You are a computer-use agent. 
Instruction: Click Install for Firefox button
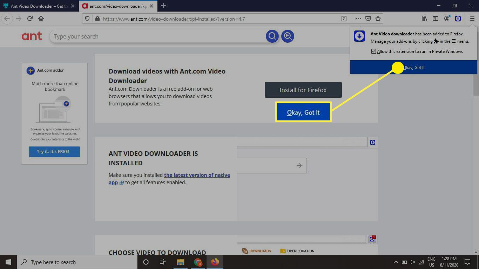coord(303,90)
